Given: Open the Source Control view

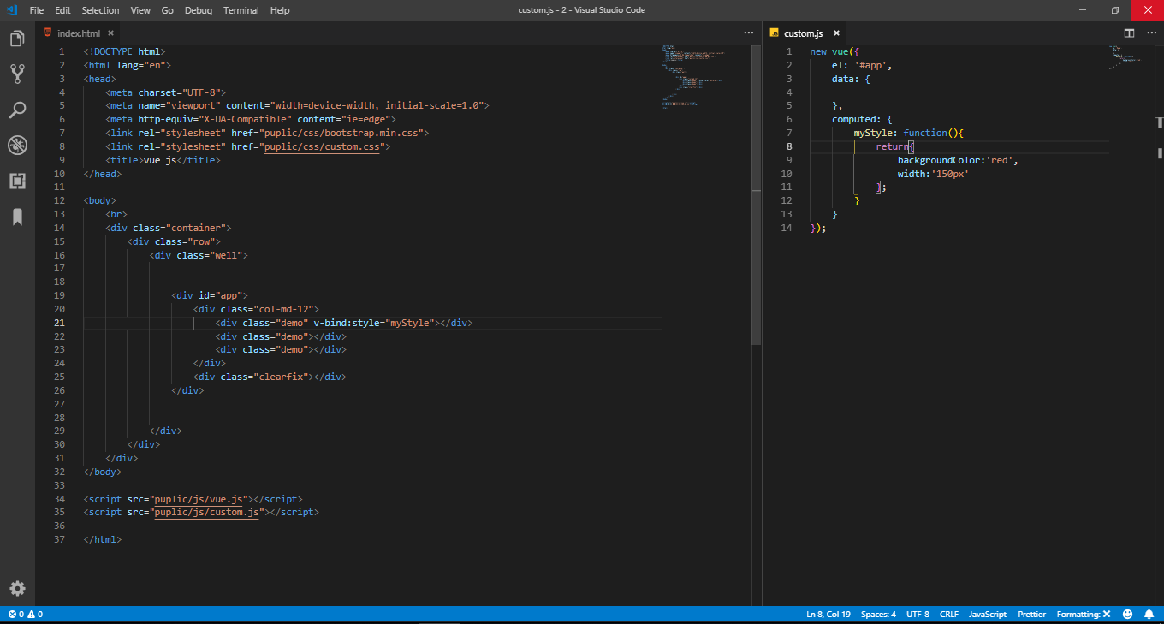Looking at the screenshot, I should click(17, 74).
